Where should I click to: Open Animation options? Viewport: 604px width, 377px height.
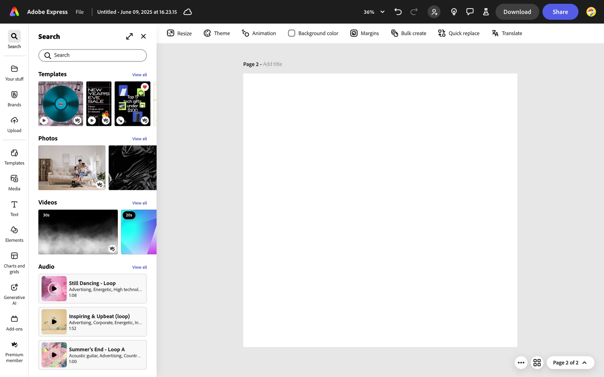pyautogui.click(x=259, y=33)
